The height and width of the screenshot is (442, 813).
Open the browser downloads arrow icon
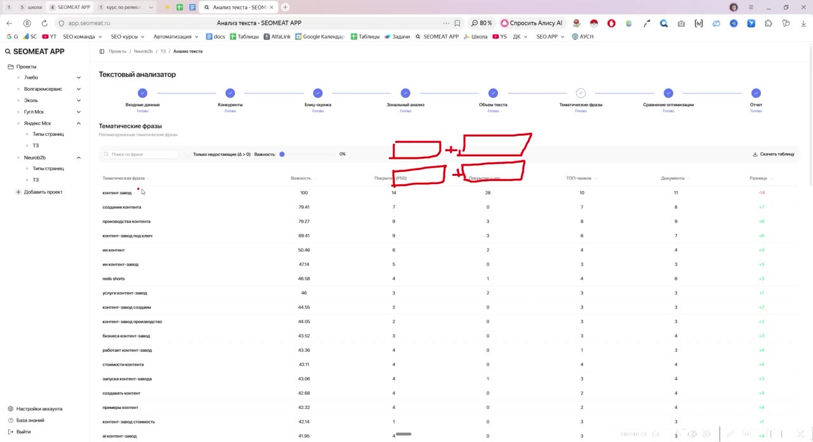[803, 23]
